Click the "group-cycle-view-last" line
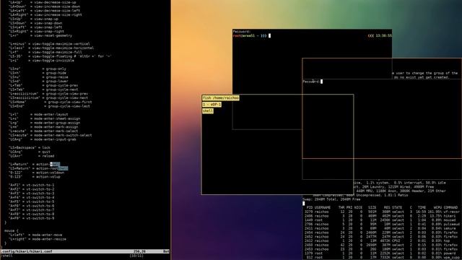 tap(49, 106)
